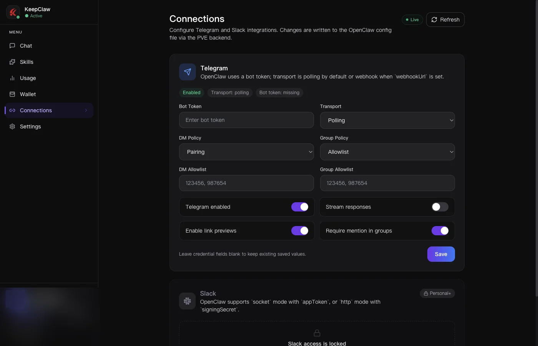Open the DM Policy dropdown
The image size is (538, 346).
tap(246, 152)
